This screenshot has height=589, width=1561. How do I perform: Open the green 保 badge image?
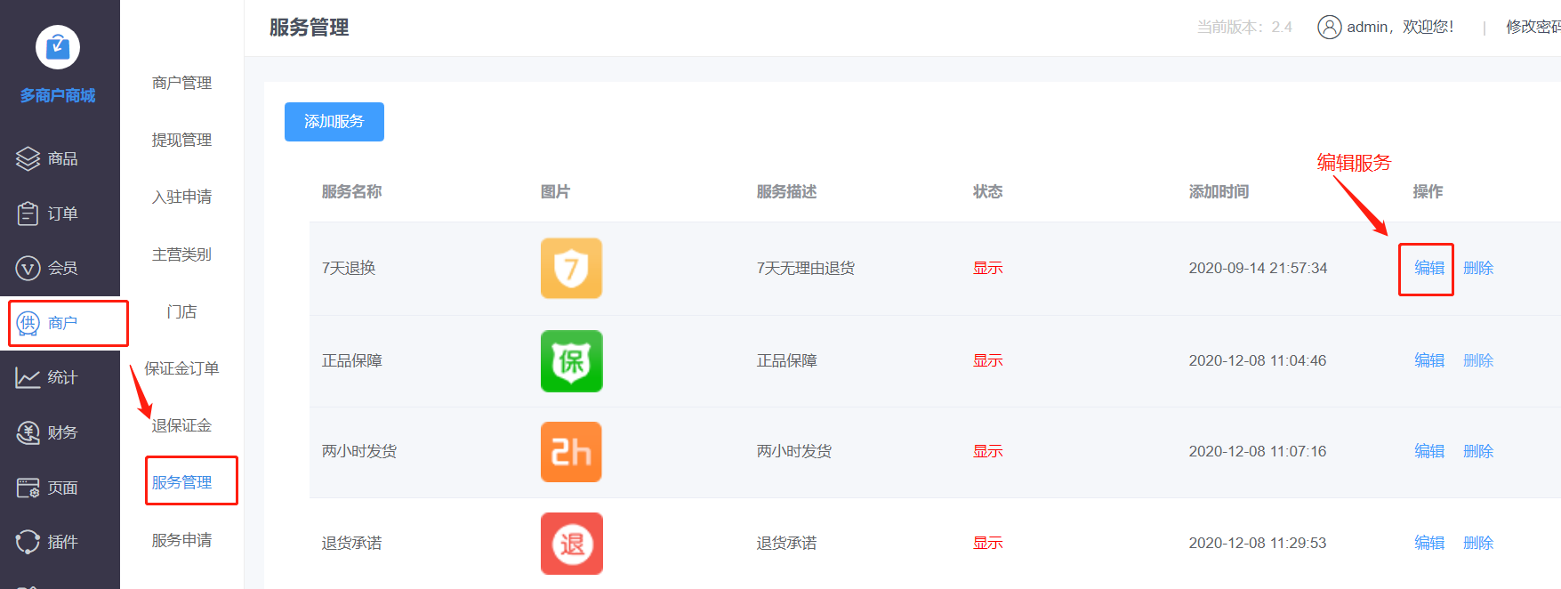pyautogui.click(x=571, y=361)
